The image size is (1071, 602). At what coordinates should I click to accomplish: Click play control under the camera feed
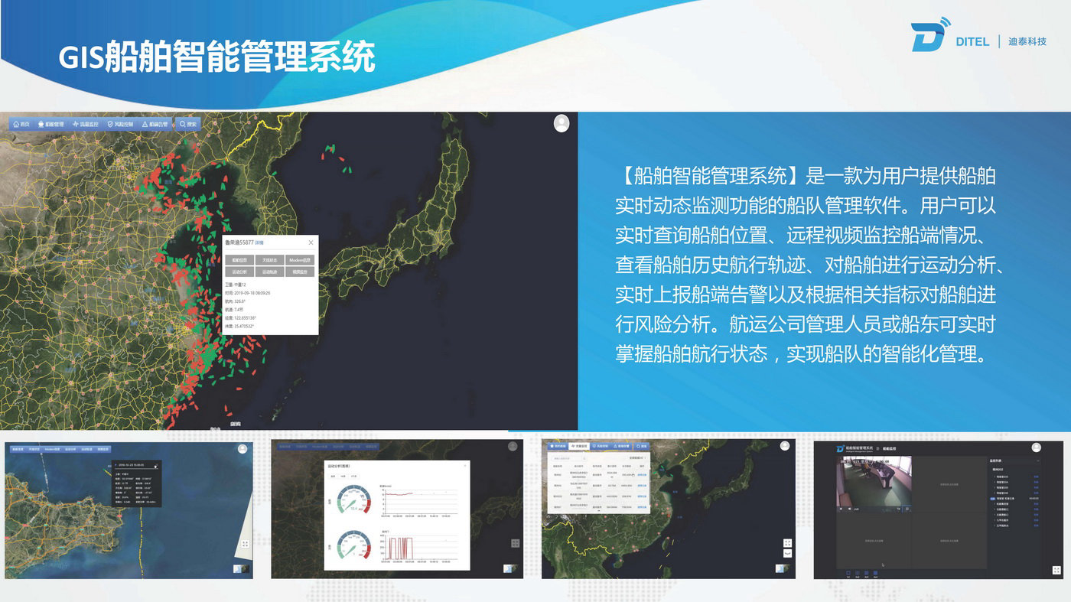(x=841, y=509)
